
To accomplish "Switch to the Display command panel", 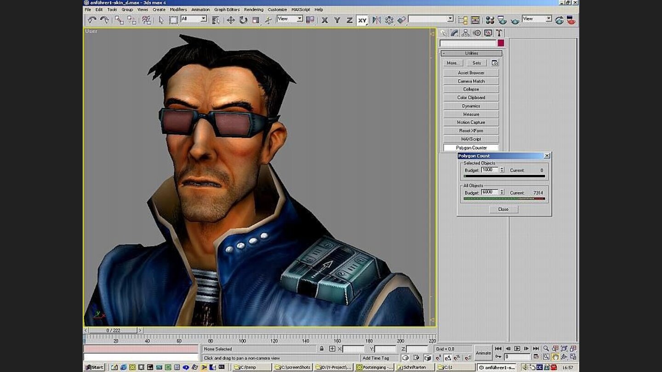I will click(488, 33).
